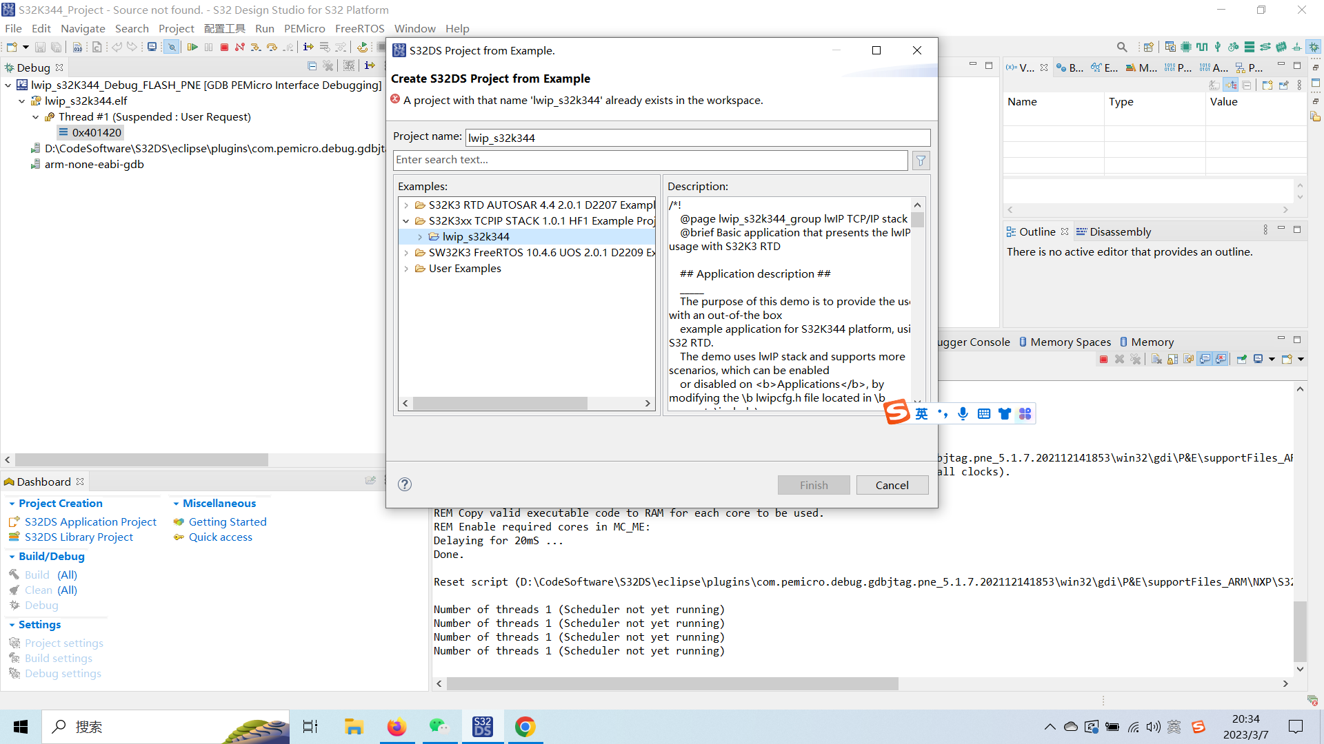Open Quick access from the Dashboard

point(220,537)
